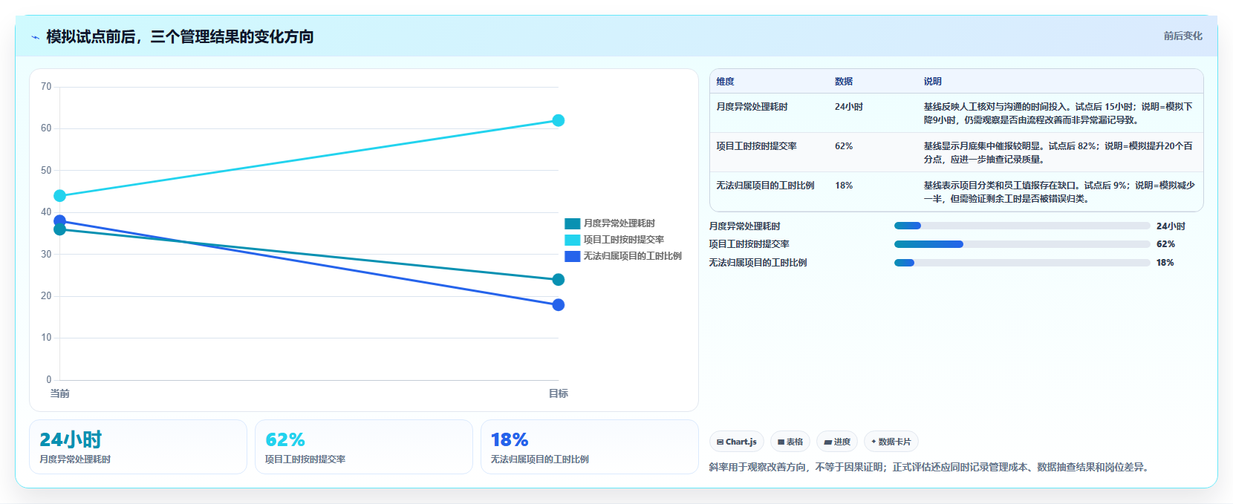The image size is (1233, 504).
Task: Toggle the 无法归属项目的工时比例 legend color box
Action: click(x=572, y=256)
